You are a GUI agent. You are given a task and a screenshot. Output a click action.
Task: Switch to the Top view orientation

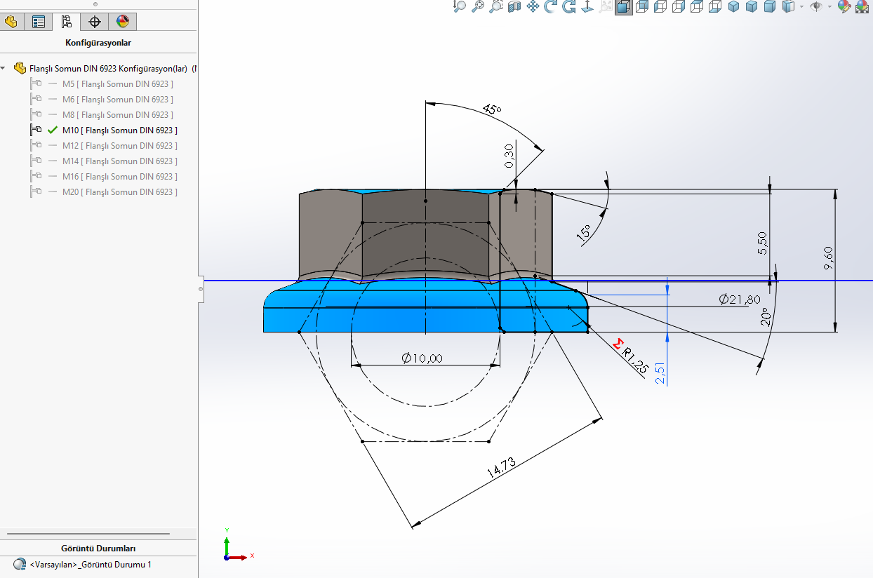696,7
